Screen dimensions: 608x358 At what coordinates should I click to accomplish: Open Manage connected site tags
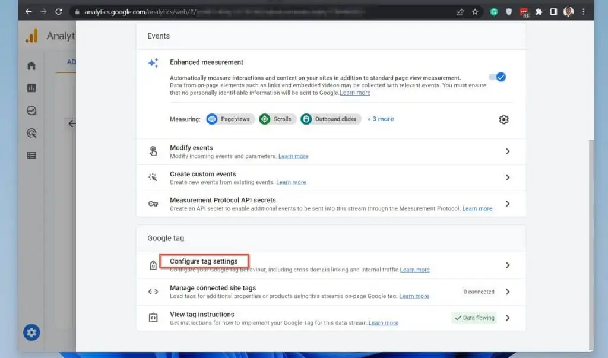click(213, 288)
